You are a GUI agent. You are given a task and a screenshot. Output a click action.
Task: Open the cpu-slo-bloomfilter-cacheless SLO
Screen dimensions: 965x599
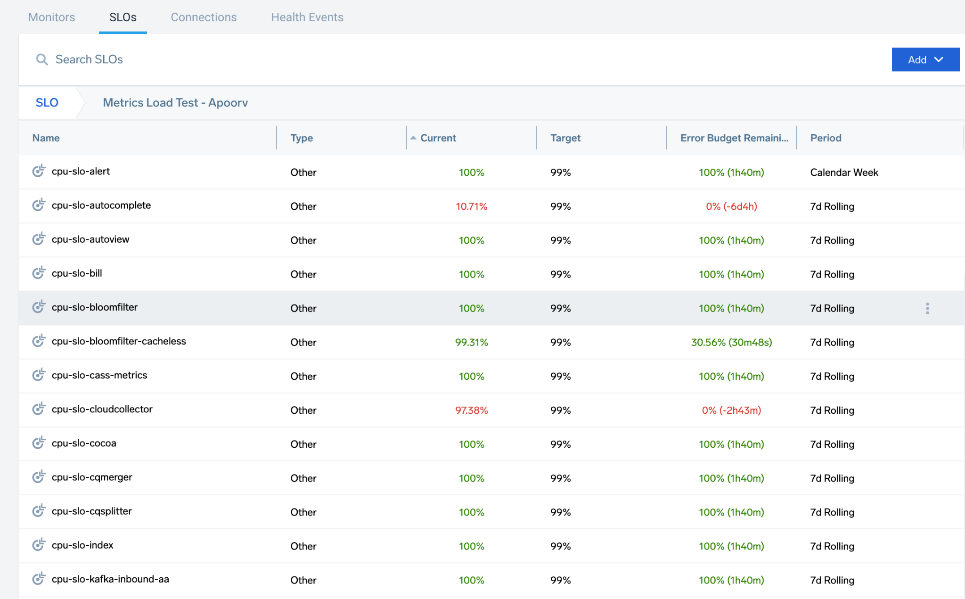(118, 341)
